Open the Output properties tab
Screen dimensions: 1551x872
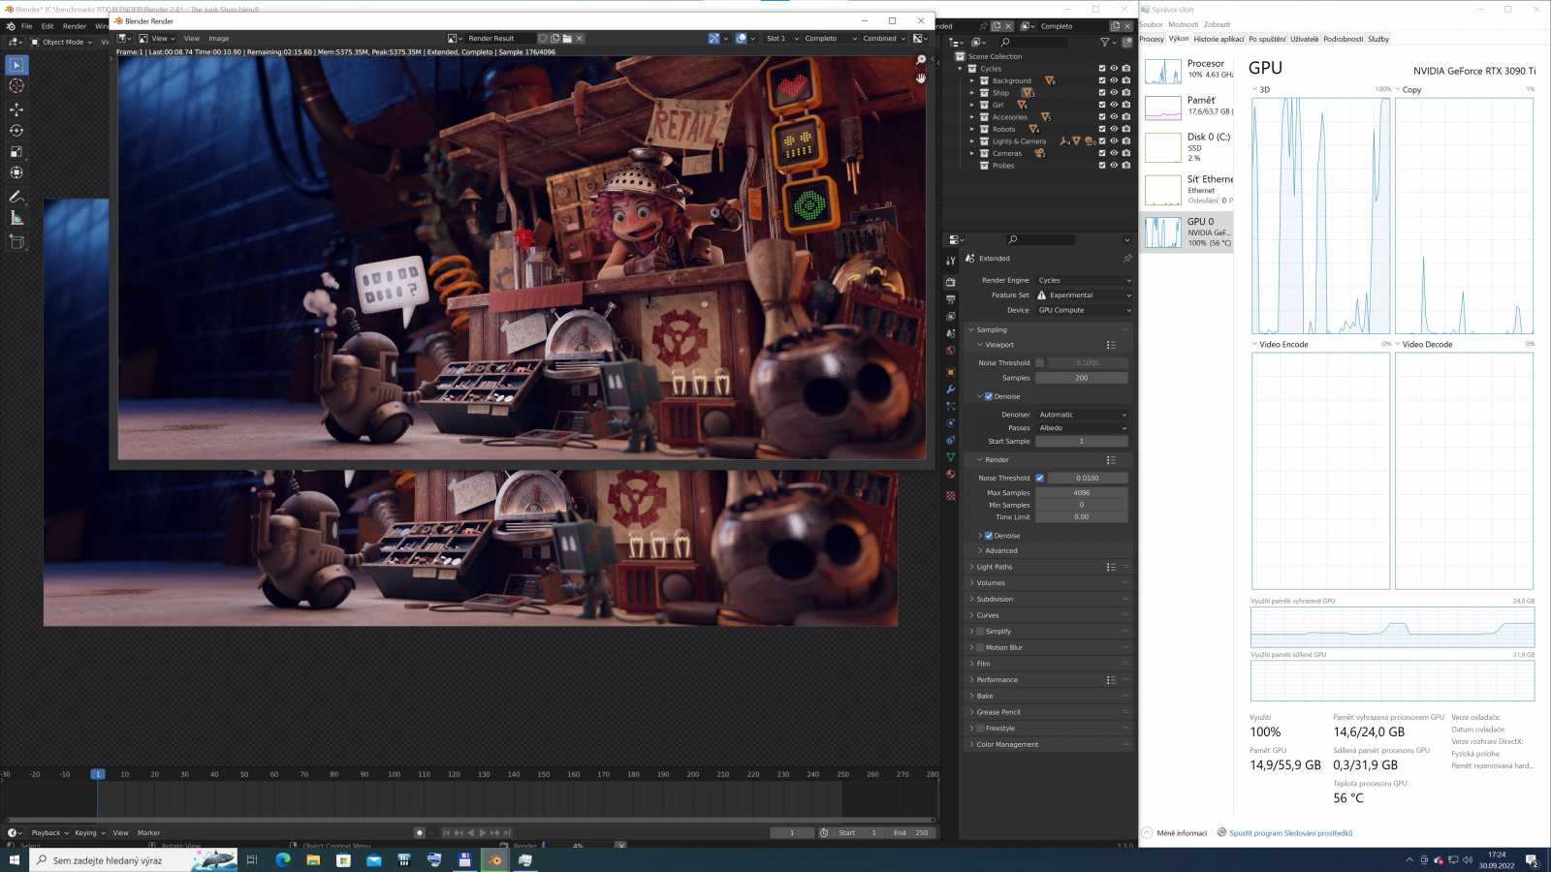[951, 299]
